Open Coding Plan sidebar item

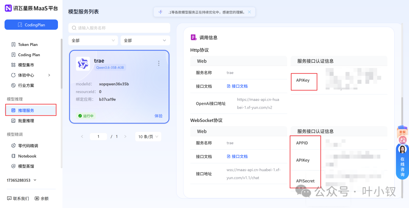[29, 55]
